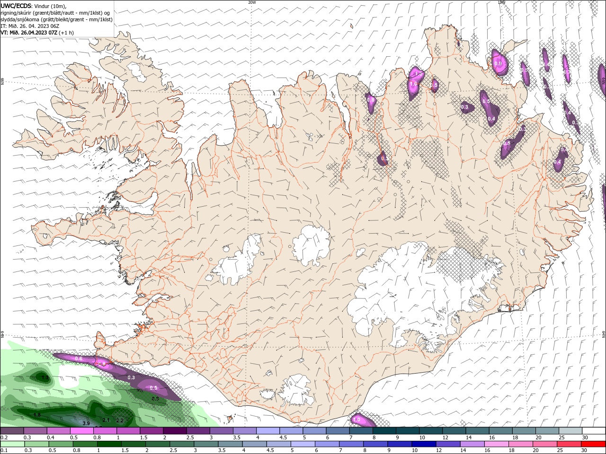
Task: Click the violet rain swatch labeled 12
Action: click(448, 444)
